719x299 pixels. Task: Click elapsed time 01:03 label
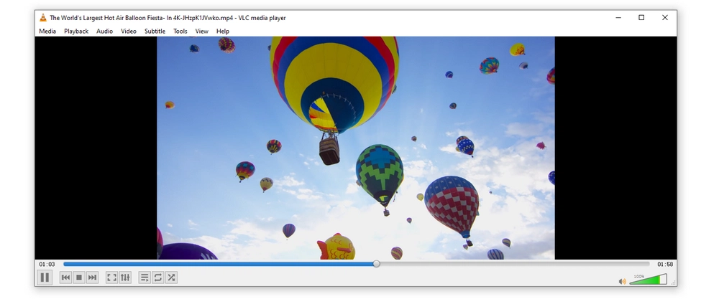47,265
